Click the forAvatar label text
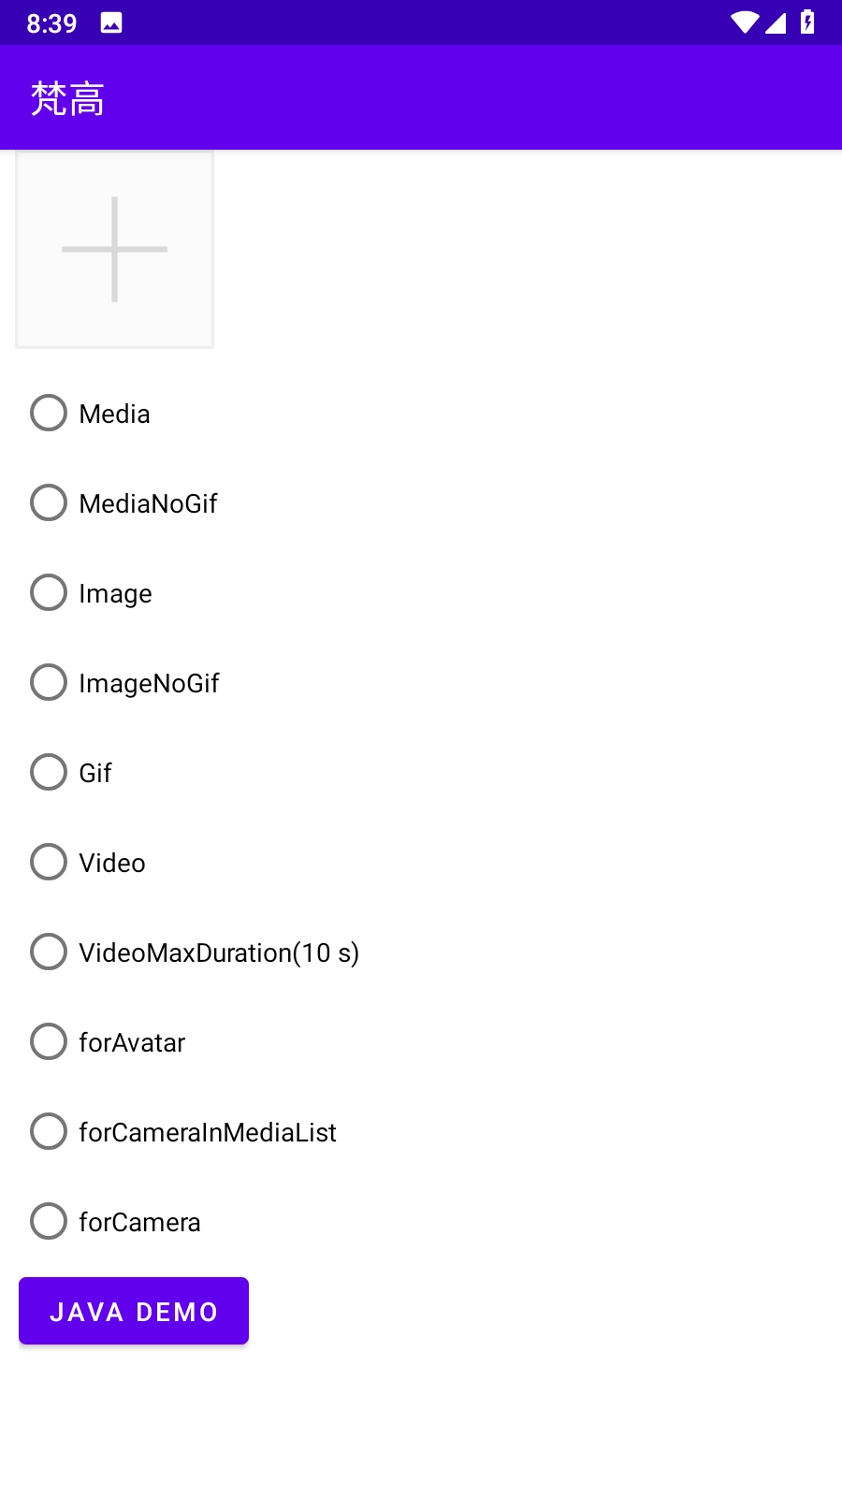842x1497 pixels. pyautogui.click(x=132, y=1042)
